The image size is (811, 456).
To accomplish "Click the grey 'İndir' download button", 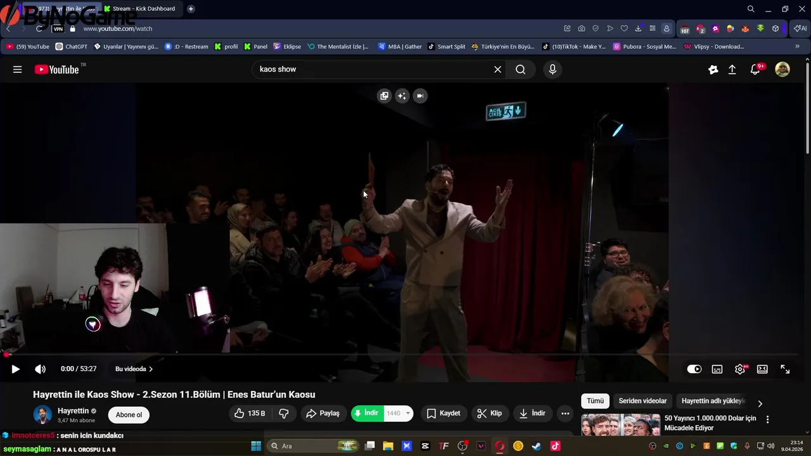I will click(532, 414).
